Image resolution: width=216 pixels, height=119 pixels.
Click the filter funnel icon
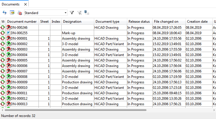tap(72, 13)
